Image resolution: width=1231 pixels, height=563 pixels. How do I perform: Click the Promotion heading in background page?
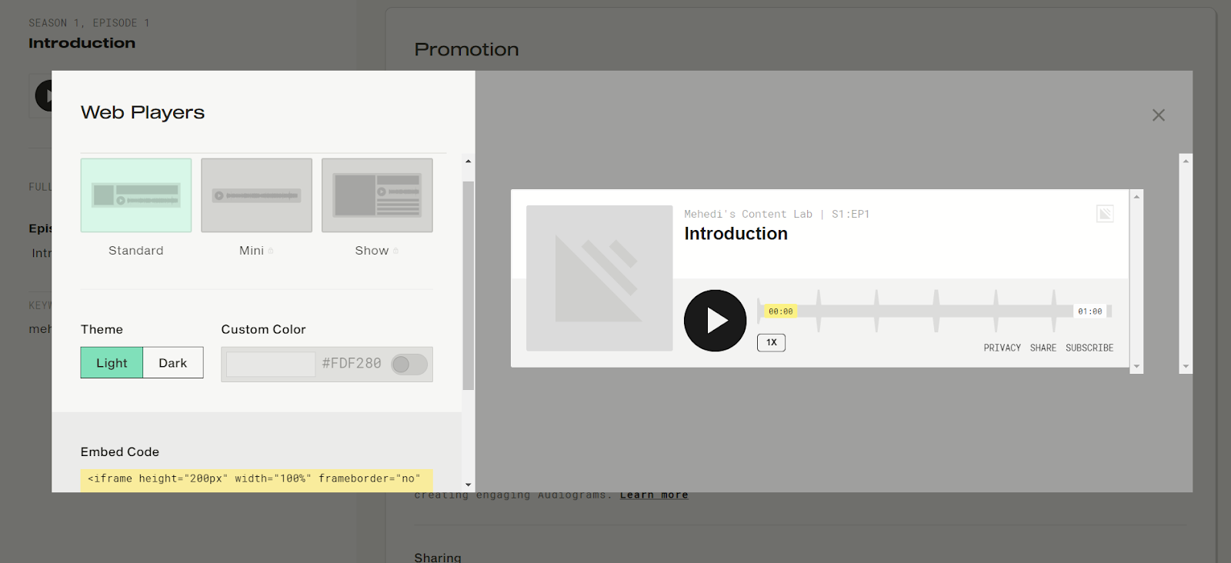pos(466,49)
